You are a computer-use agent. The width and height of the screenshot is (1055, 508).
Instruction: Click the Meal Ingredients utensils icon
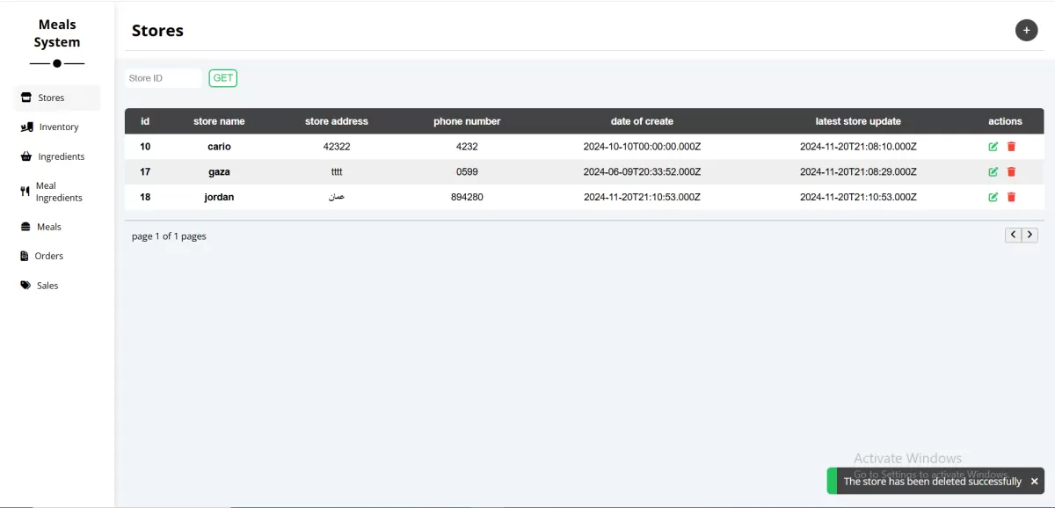click(25, 192)
